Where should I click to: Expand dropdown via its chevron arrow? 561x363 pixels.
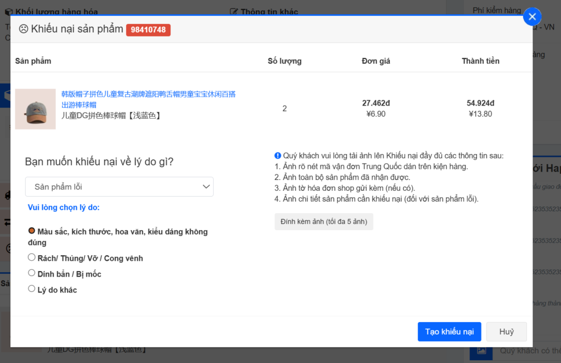[206, 187]
